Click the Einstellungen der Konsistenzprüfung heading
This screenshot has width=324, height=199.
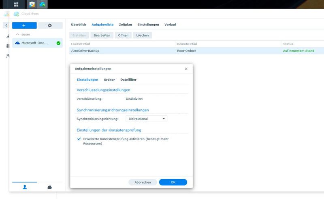click(x=109, y=130)
